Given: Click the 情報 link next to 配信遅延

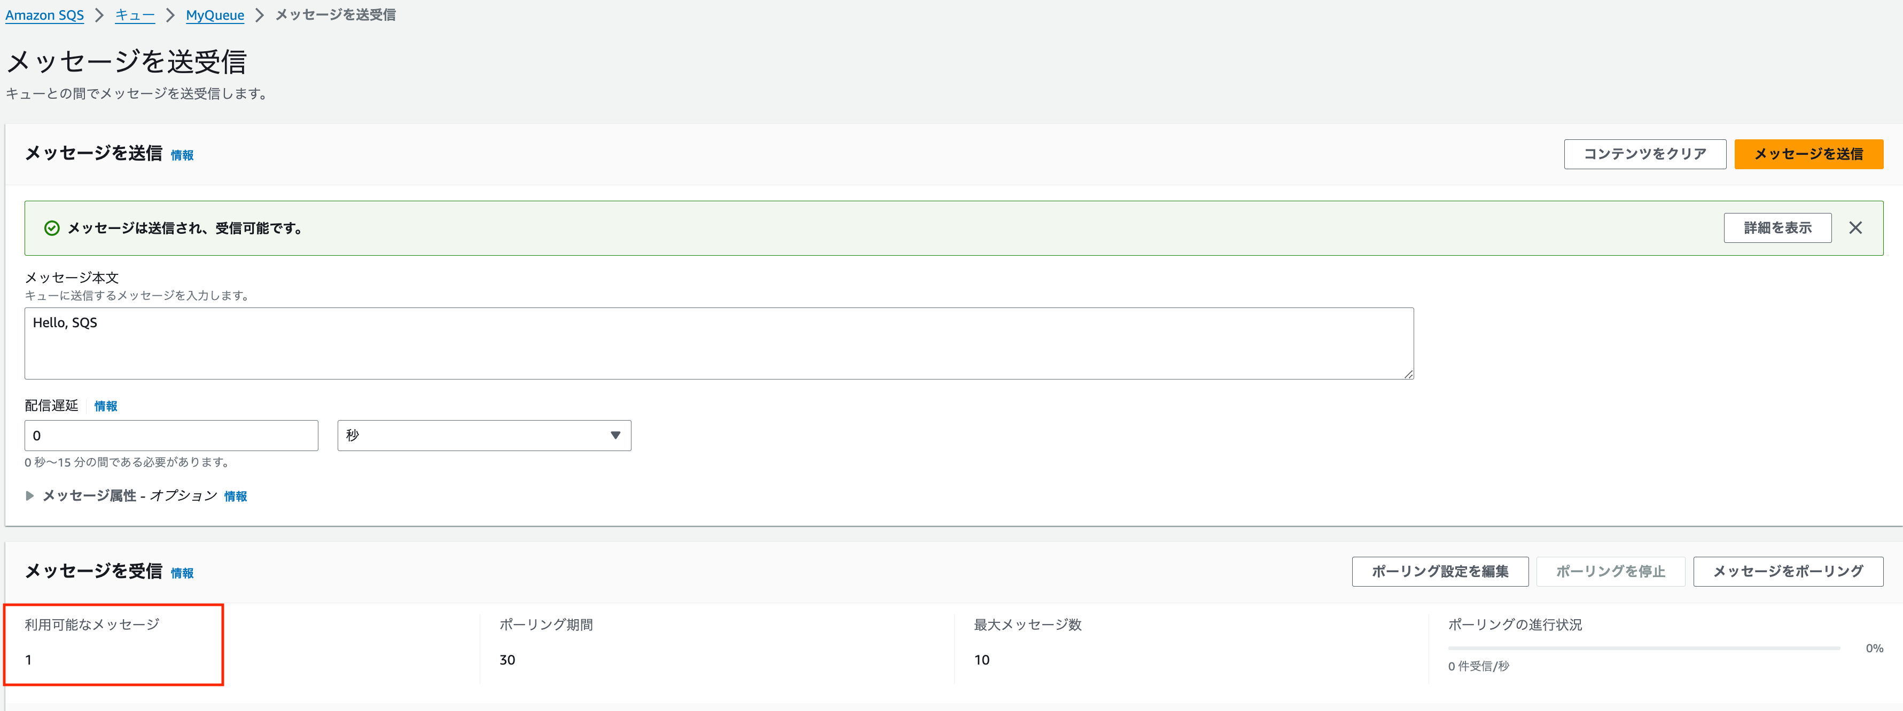Looking at the screenshot, I should click(106, 405).
